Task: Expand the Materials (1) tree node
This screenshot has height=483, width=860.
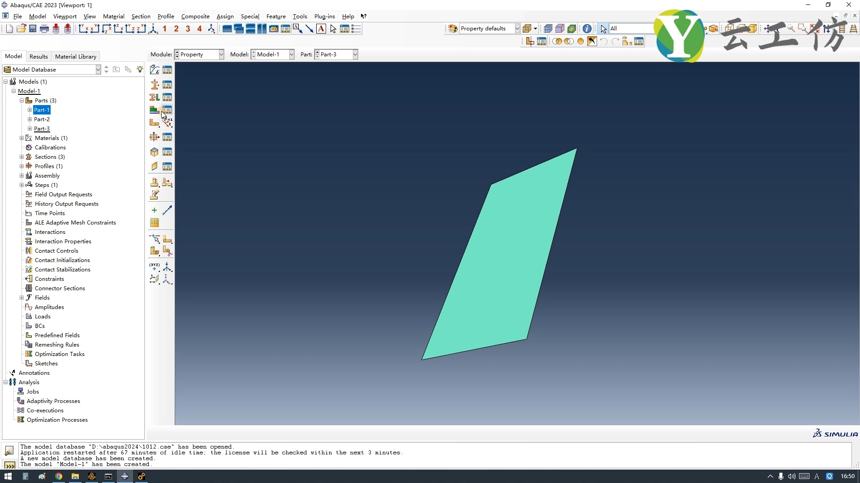Action: pos(21,138)
